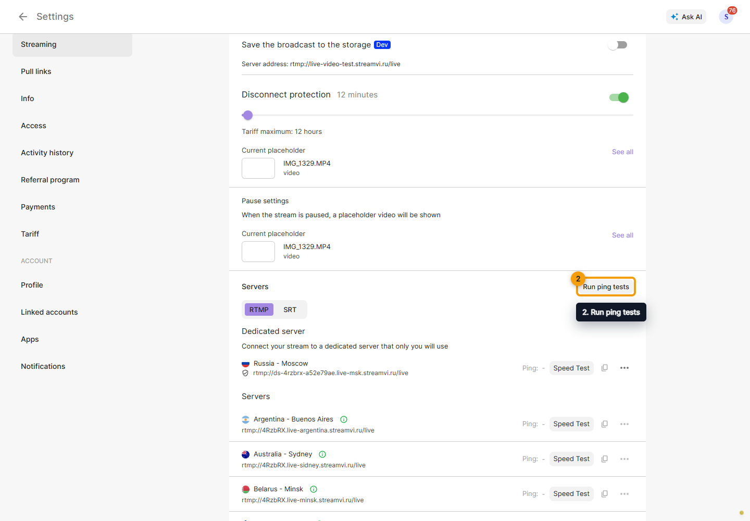Open more options for Argentina - Buenos Aires server
This screenshot has height=521, width=750.
(x=624, y=424)
